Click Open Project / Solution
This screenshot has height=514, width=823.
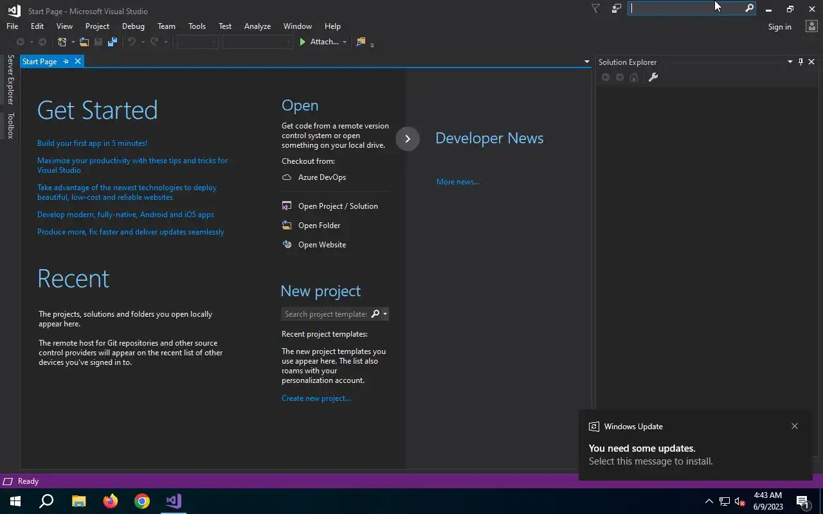click(338, 206)
